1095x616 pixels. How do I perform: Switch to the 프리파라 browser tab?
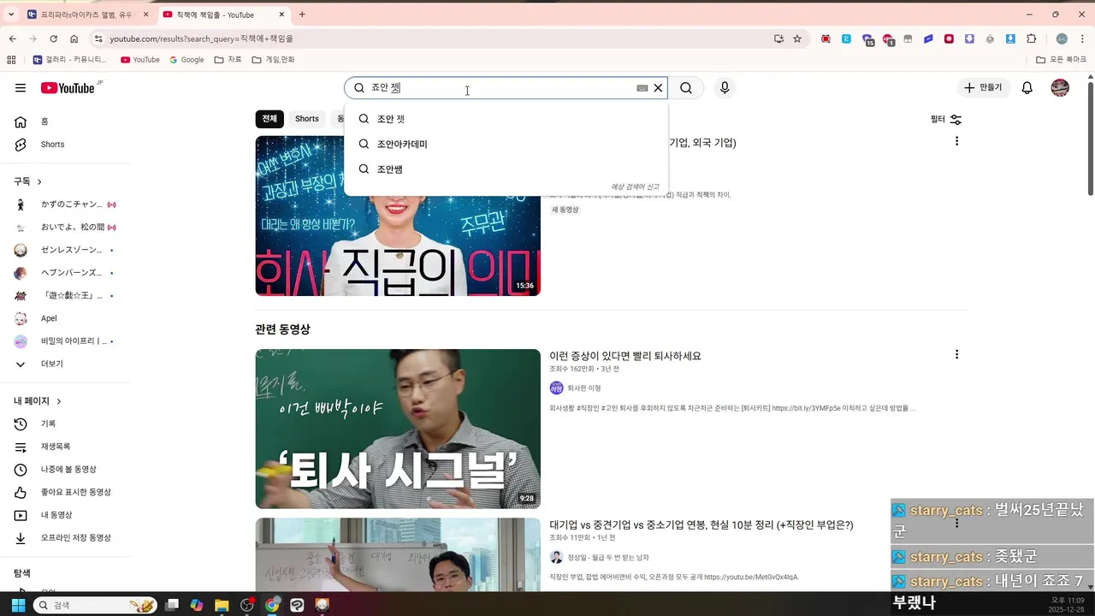[88, 15]
